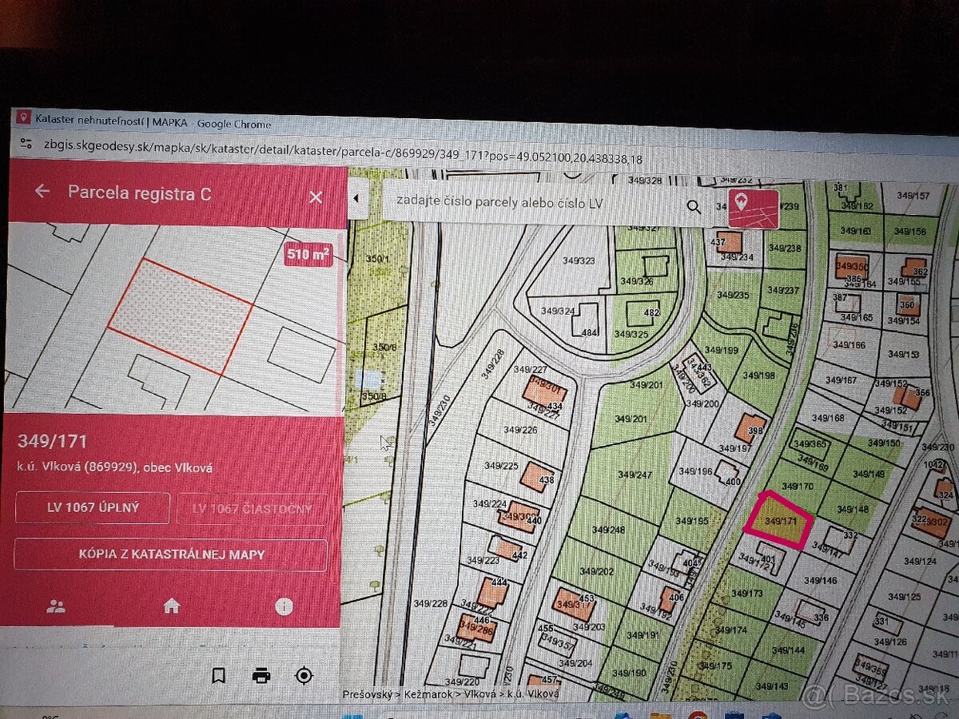Open the map layer selector tile
Image resolution: width=959 pixels, height=719 pixels.
pos(752,209)
